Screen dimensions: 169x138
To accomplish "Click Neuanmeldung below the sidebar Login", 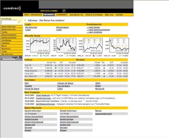I will point(9,59).
